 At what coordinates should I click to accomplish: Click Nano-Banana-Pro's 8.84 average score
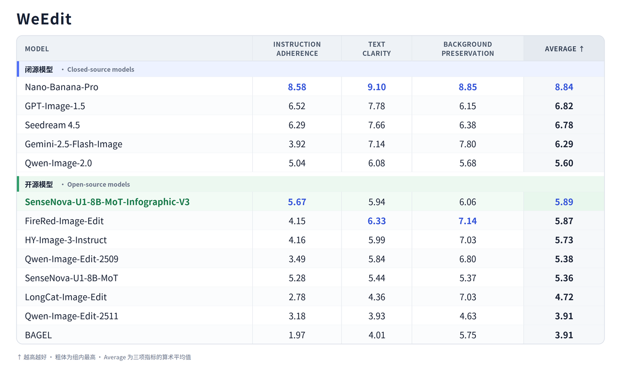tap(564, 87)
